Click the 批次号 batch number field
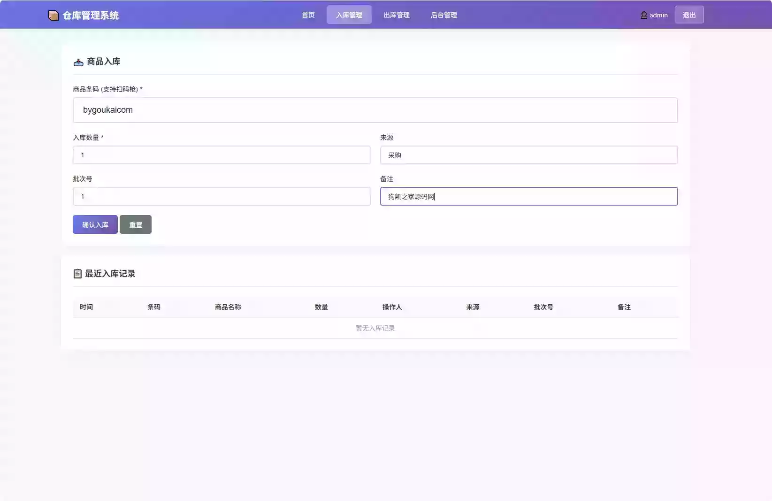This screenshot has width=772, height=501. point(222,196)
